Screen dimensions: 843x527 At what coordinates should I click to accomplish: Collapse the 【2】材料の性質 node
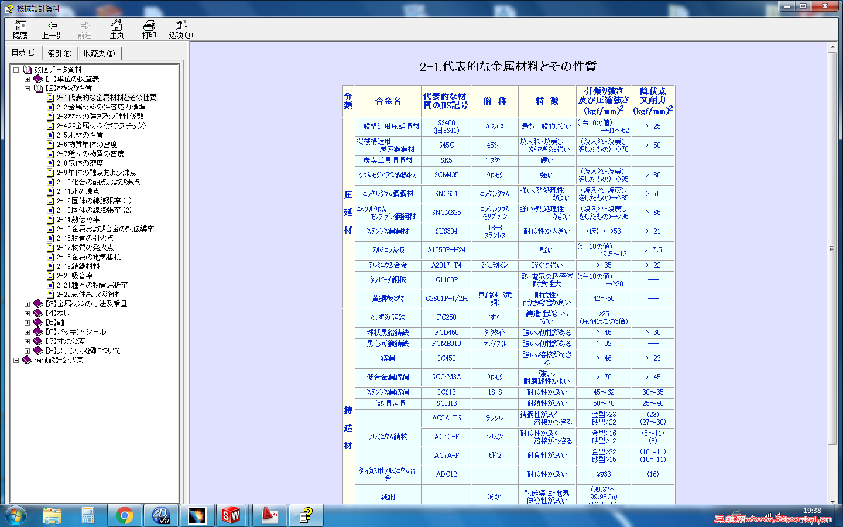[27, 88]
